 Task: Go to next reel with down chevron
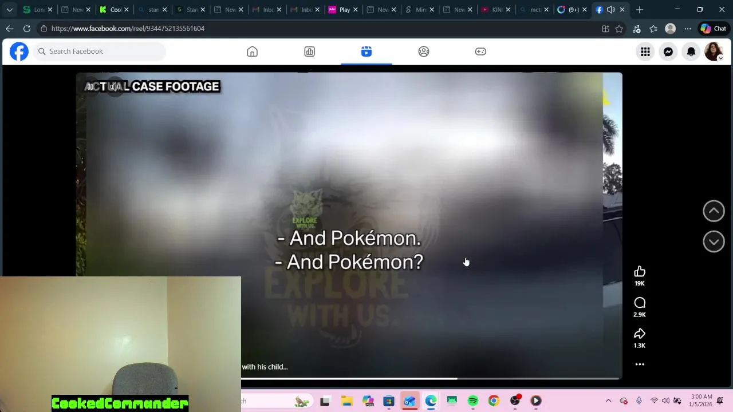pos(714,241)
